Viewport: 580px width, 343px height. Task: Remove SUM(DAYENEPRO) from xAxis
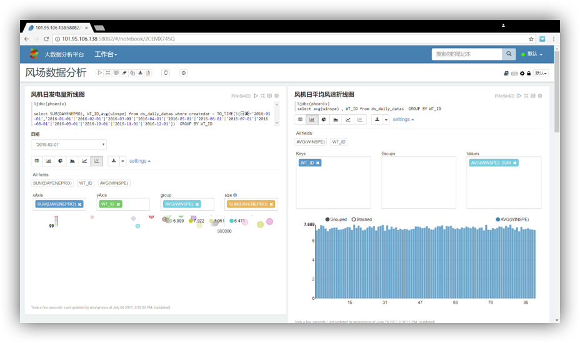[79, 204]
